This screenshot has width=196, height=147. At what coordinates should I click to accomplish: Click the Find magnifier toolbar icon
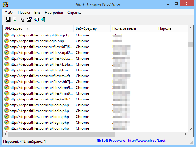click(x=36, y=20)
